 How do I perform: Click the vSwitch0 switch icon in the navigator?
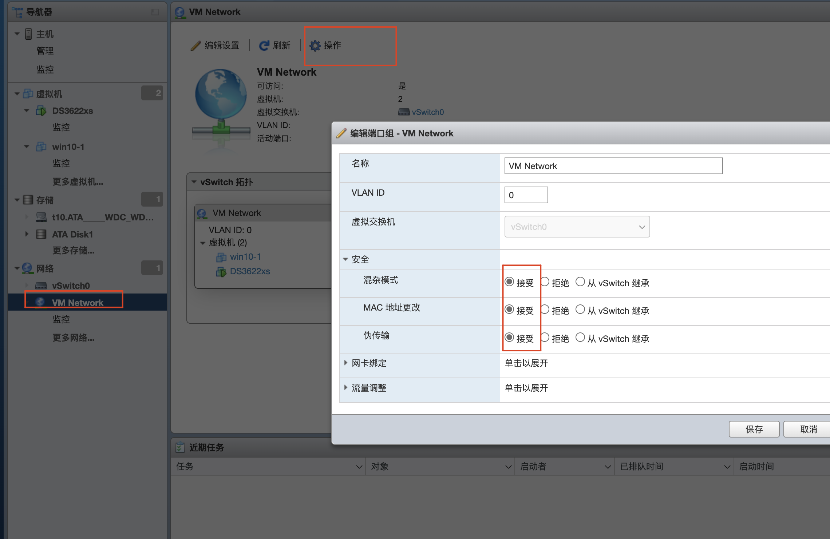pyautogui.click(x=41, y=286)
